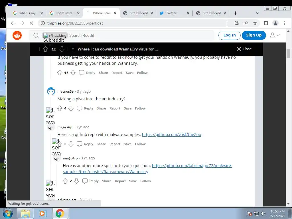This screenshot has width=292, height=219.
Task: Click the install/download icon in address bar
Action: 236,23
